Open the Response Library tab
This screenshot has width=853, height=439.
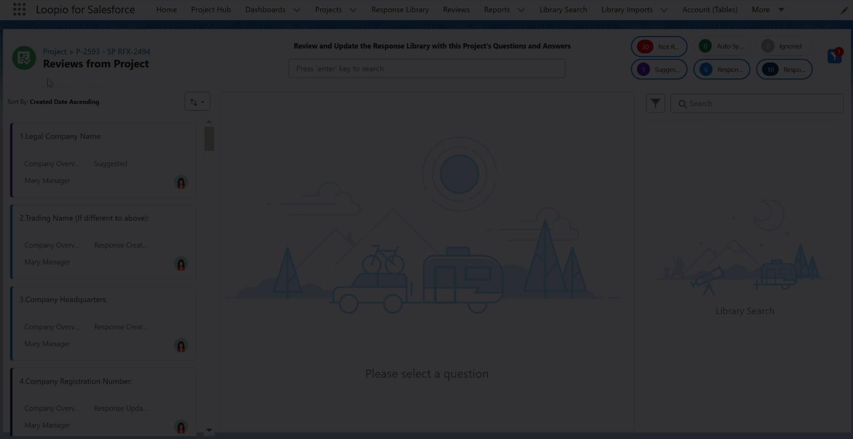[x=400, y=9]
